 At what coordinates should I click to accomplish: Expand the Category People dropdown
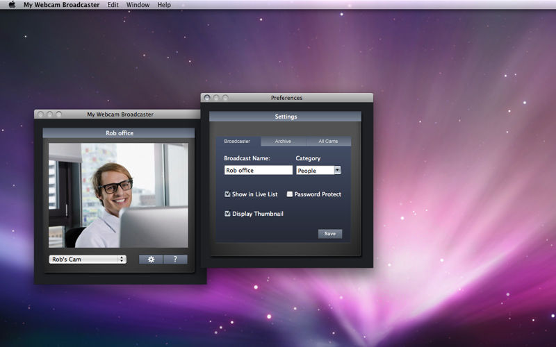point(337,170)
